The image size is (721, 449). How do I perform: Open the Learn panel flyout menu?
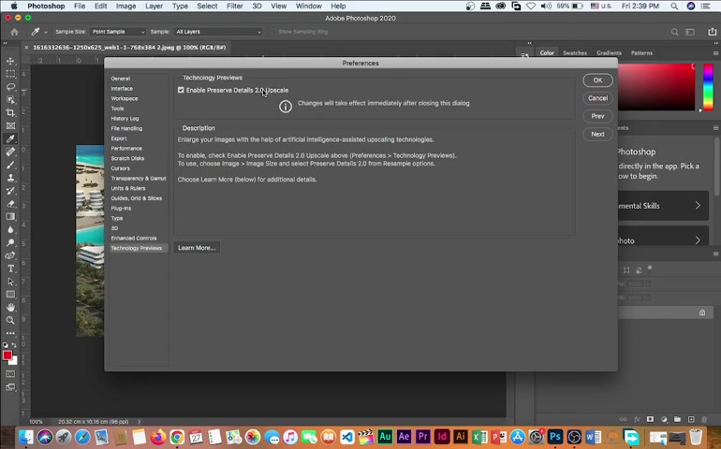pos(715,128)
